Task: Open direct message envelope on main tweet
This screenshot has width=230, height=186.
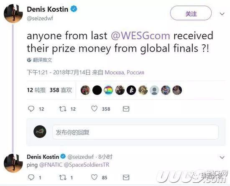Action: click(x=126, y=109)
